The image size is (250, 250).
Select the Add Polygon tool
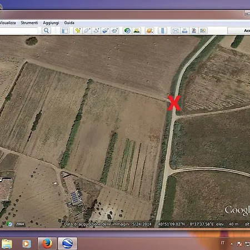tap(87, 31)
